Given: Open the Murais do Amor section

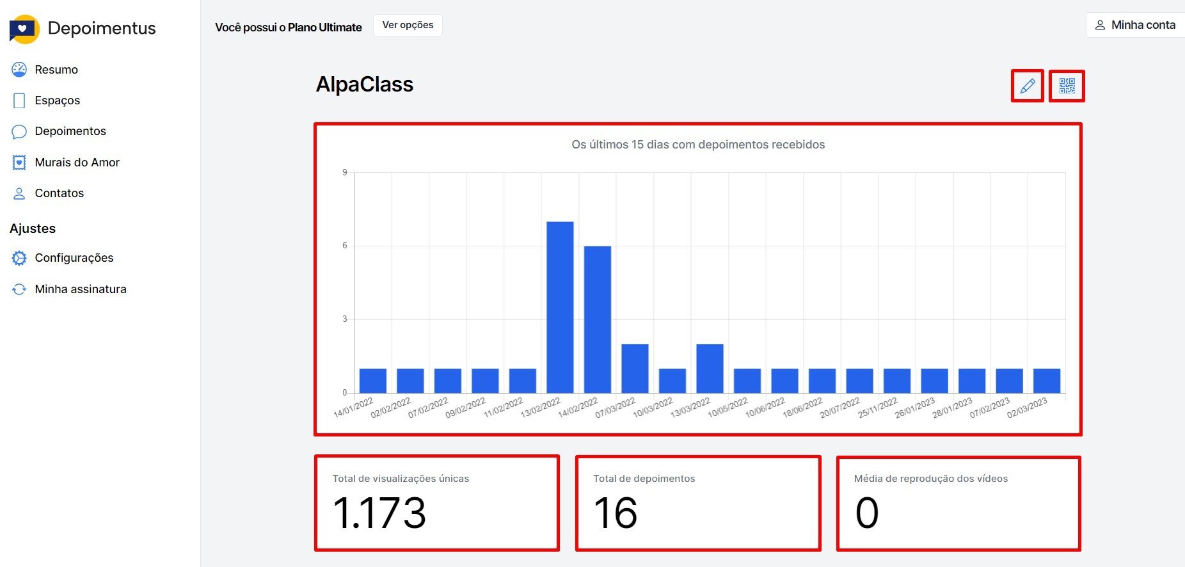Looking at the screenshot, I should click(77, 163).
